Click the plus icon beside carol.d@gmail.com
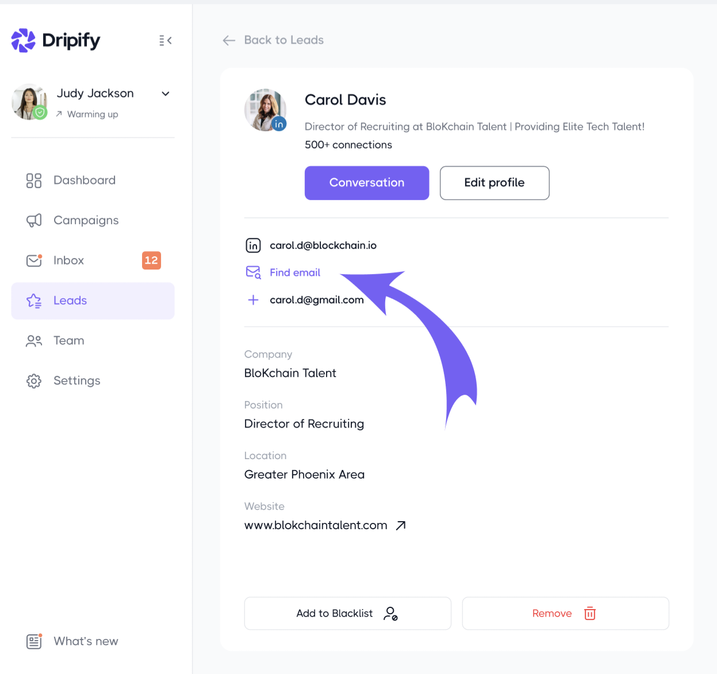This screenshot has width=717, height=674. pyautogui.click(x=253, y=300)
